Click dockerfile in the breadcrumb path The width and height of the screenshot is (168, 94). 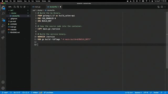point(51,10)
